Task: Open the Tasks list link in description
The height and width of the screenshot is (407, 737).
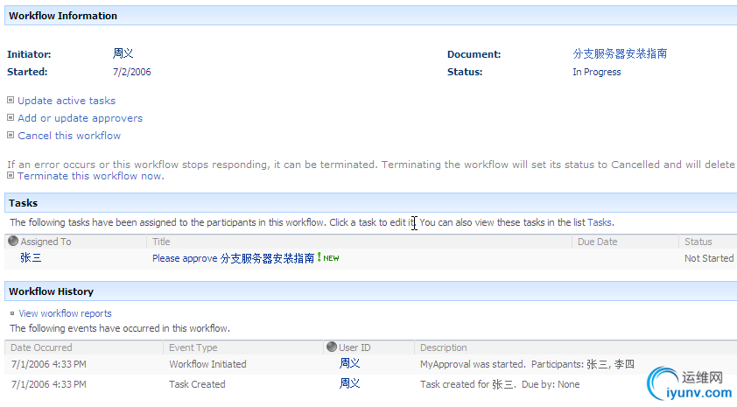Action: point(600,222)
